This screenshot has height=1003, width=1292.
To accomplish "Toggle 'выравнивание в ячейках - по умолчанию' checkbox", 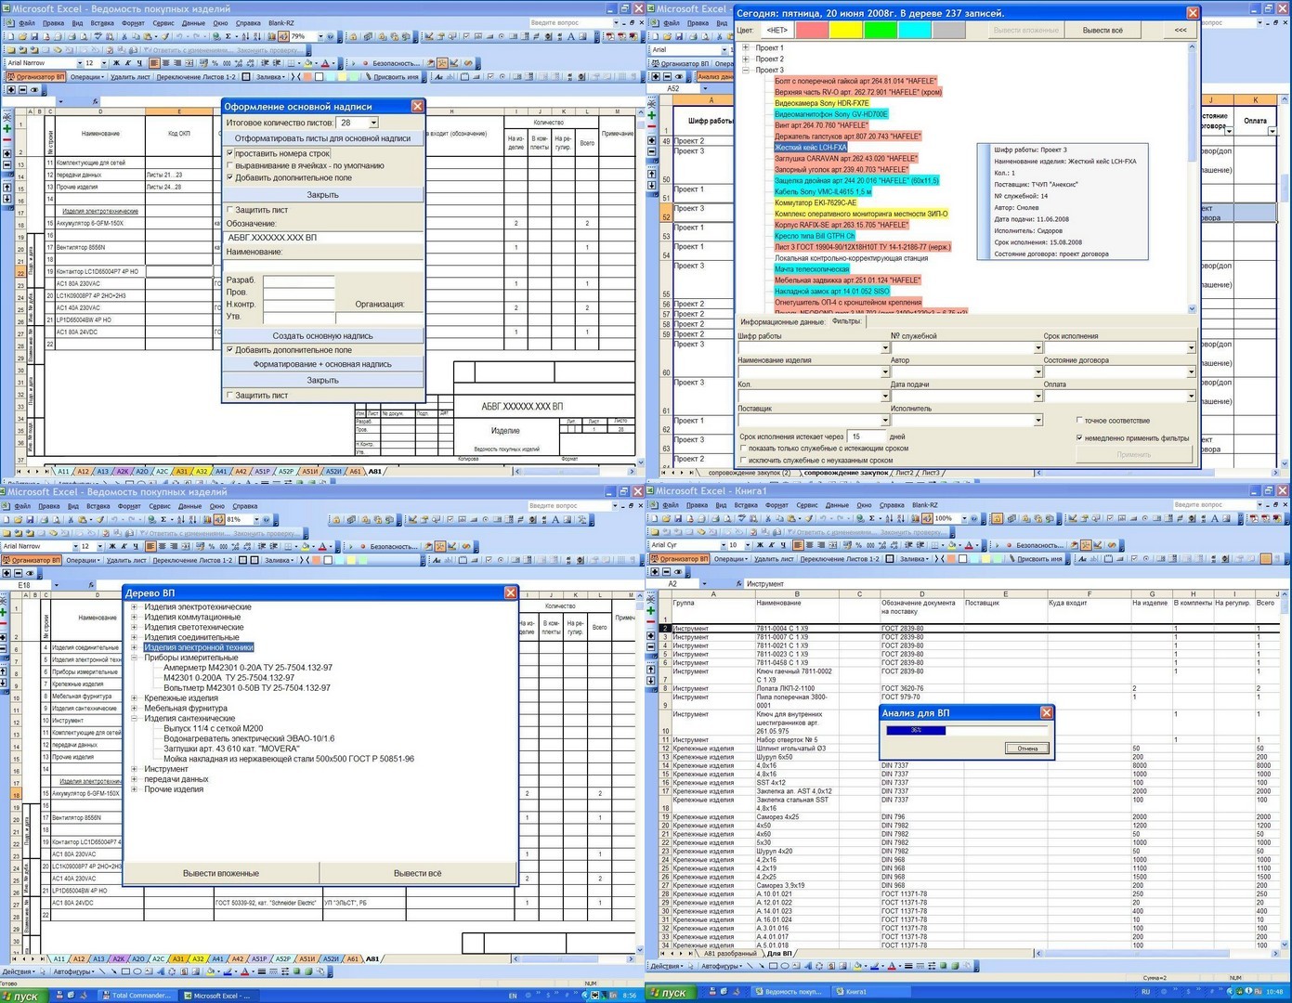I will click(x=230, y=165).
